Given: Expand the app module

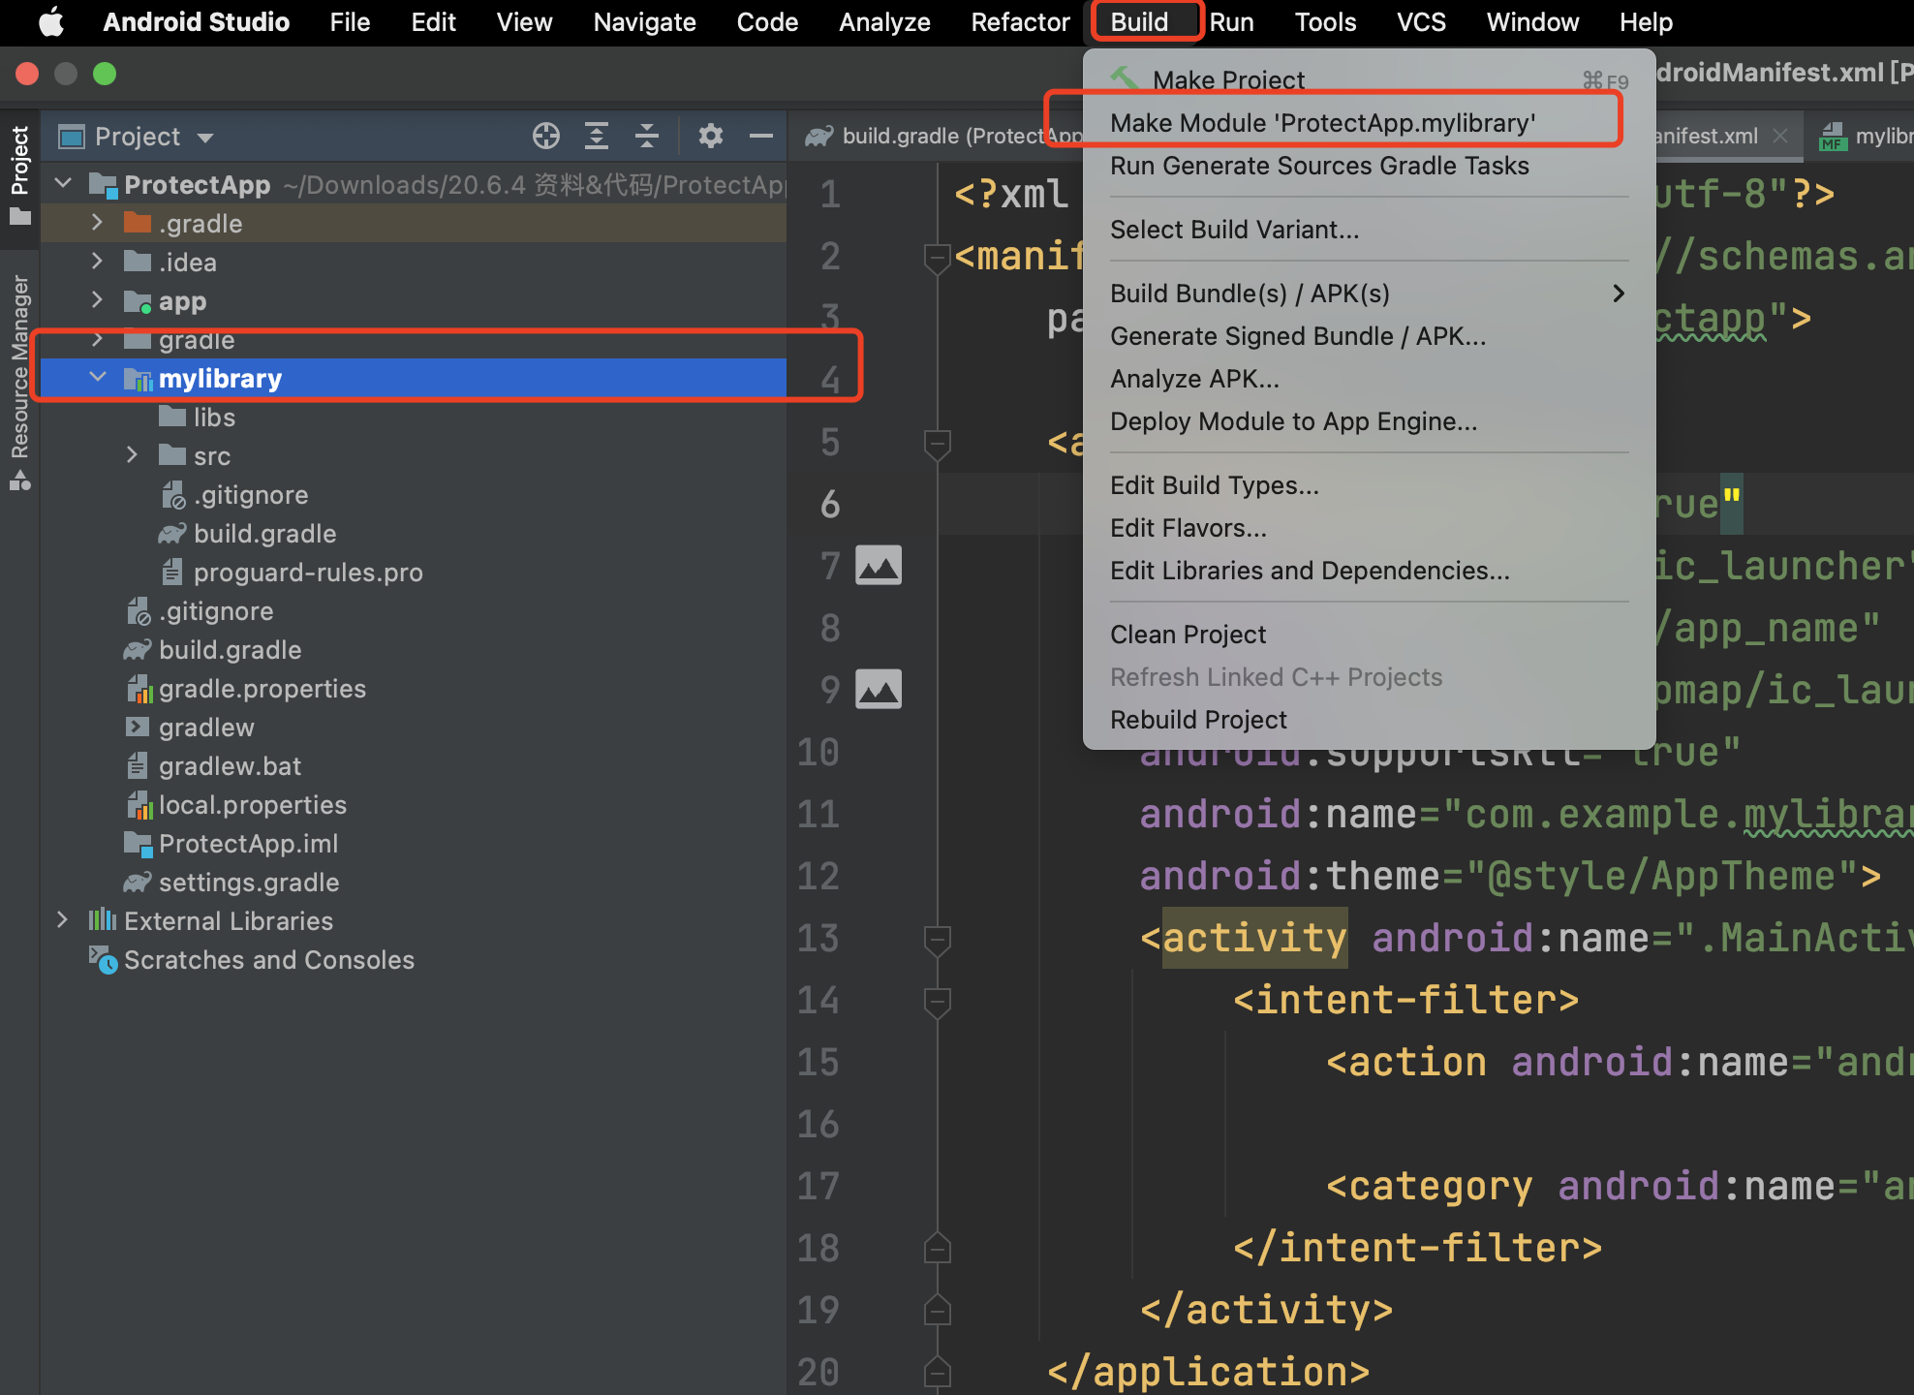Looking at the screenshot, I should pyautogui.click(x=97, y=299).
